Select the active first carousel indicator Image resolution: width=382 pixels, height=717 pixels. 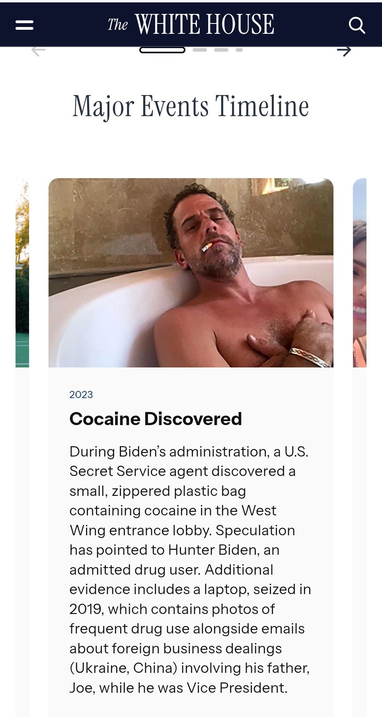coord(162,50)
